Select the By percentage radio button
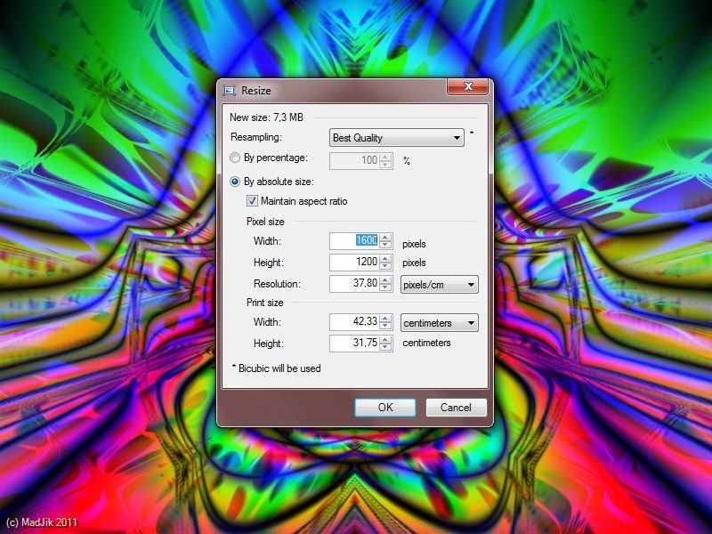This screenshot has width=712, height=534. click(235, 158)
